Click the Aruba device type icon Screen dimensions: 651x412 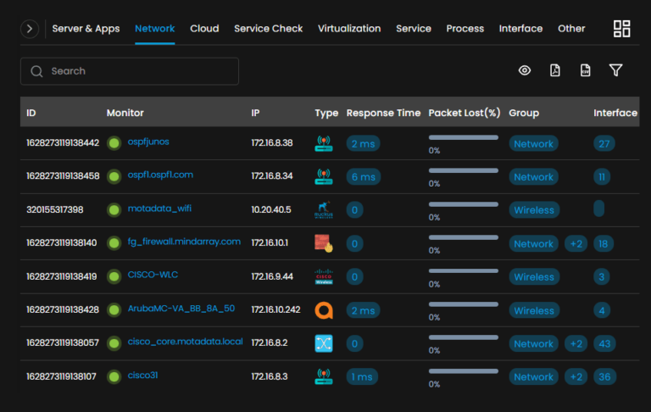[324, 310]
